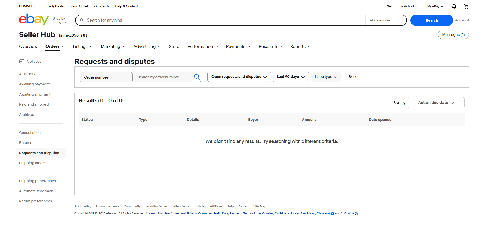Open the Research tab menu
The width and height of the screenshot is (488, 241).
click(x=270, y=47)
